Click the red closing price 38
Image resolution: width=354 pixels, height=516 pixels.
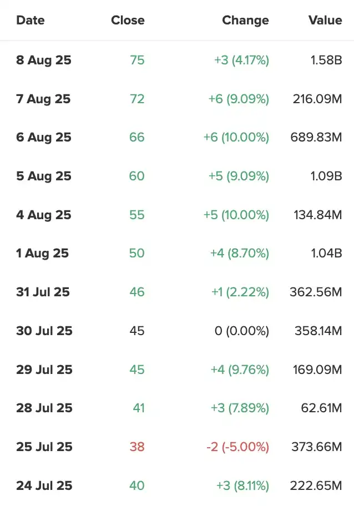[x=137, y=447]
